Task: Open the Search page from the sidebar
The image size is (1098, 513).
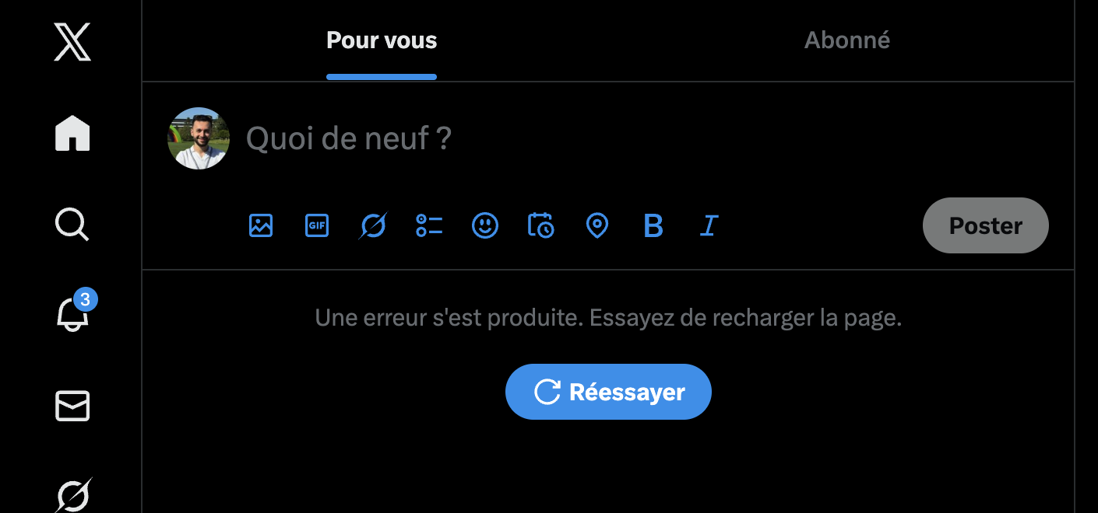Action: click(x=72, y=225)
